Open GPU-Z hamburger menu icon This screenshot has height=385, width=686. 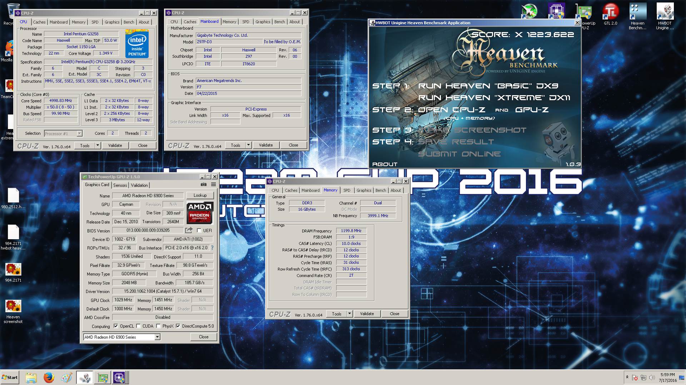pos(213,185)
